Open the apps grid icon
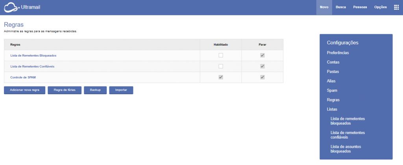Image resolution: width=403 pixels, height=165 pixels. (396, 7)
